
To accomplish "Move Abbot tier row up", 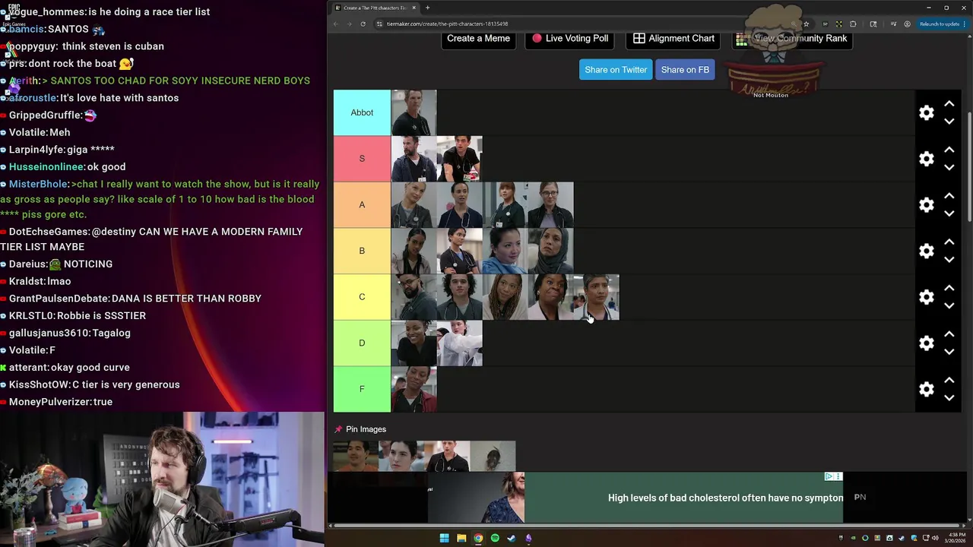I will point(949,104).
